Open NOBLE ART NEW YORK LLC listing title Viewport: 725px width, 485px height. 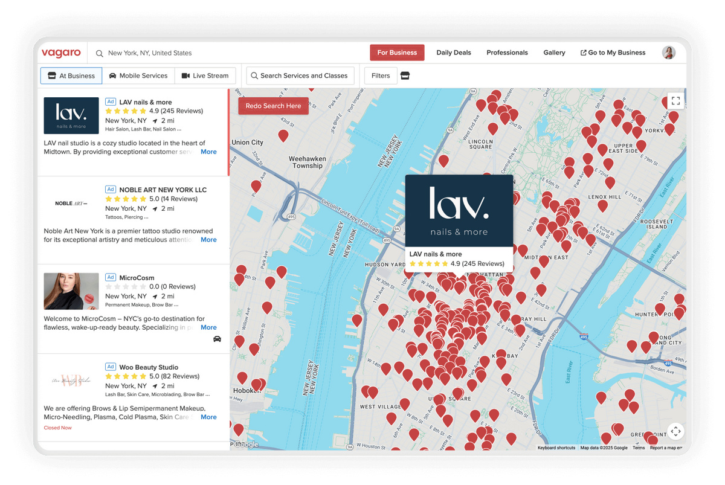point(163,190)
